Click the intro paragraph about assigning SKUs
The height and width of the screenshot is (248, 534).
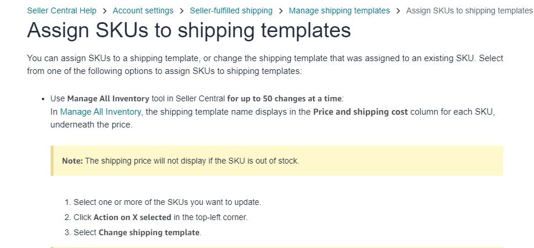[x=265, y=65]
